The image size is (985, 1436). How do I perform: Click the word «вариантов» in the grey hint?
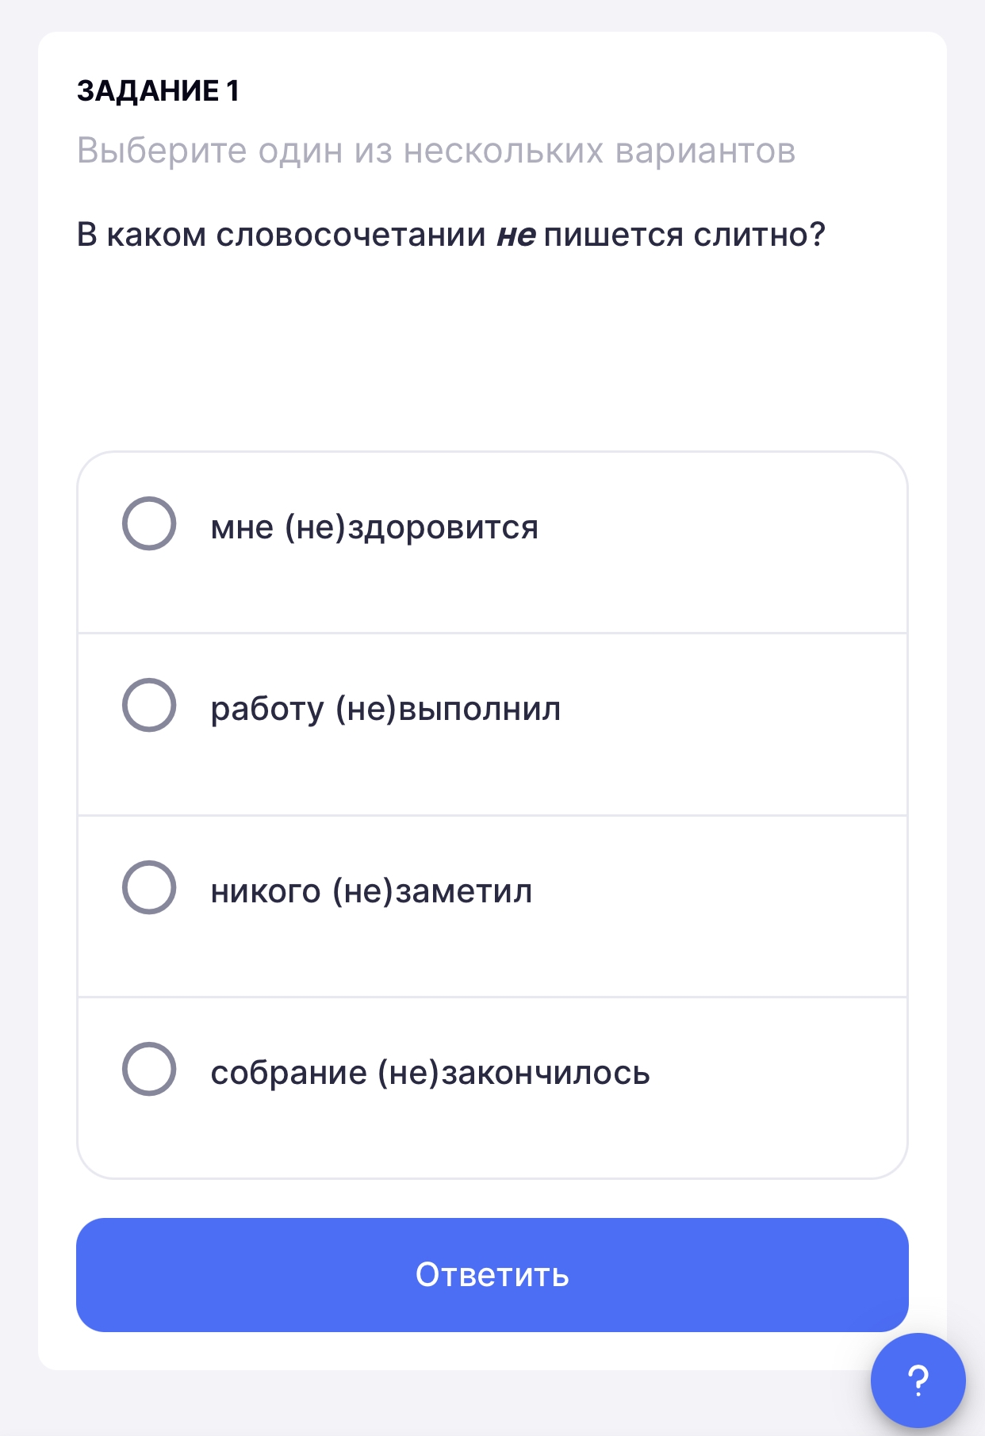pyautogui.click(x=706, y=151)
